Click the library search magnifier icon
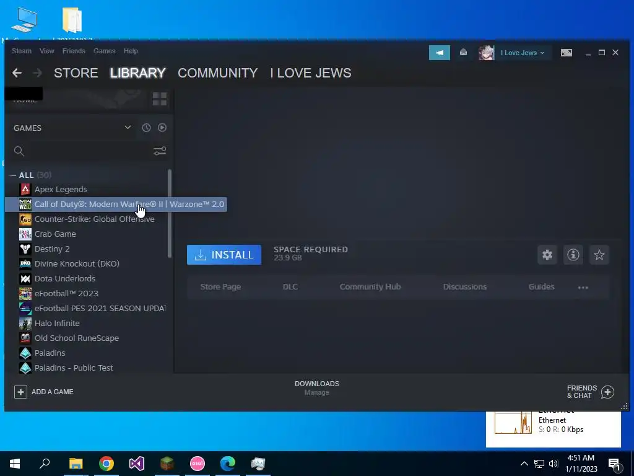The image size is (634, 476). (19, 151)
